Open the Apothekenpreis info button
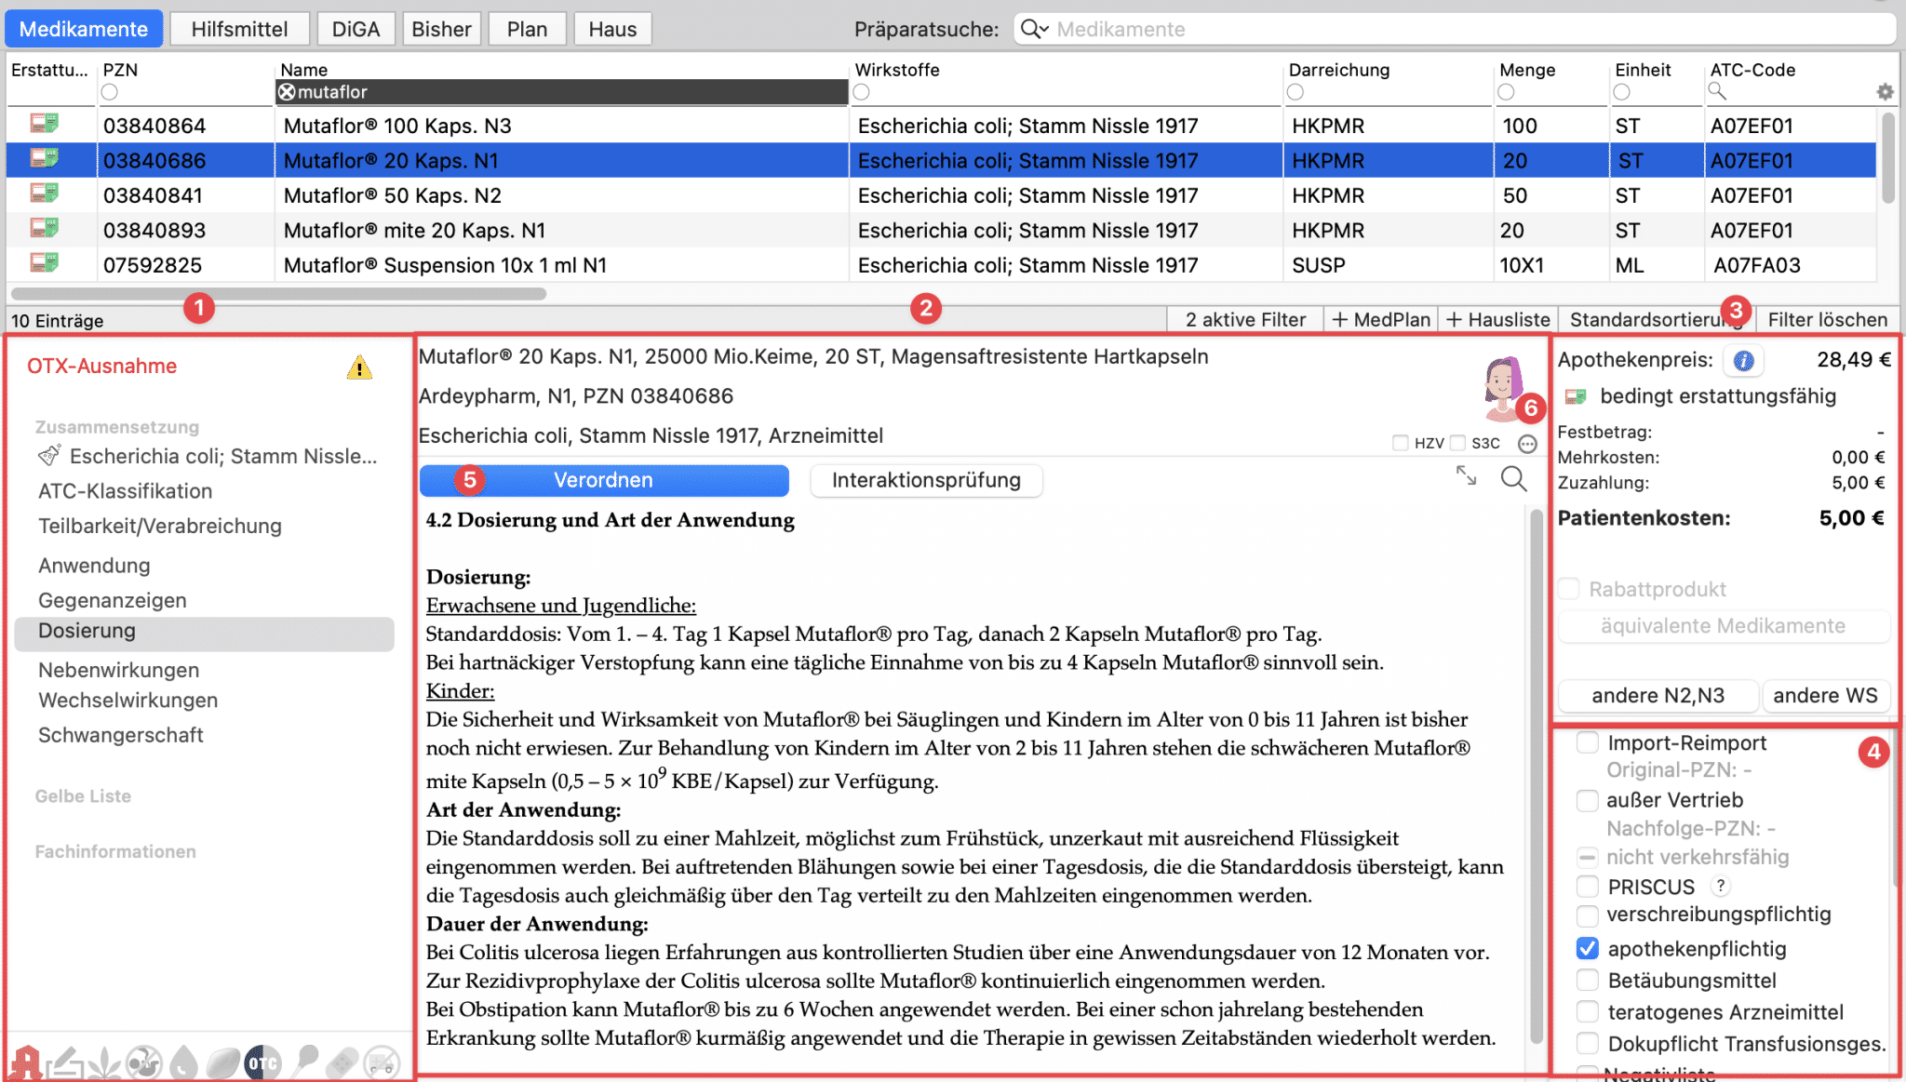The width and height of the screenshot is (1906, 1082). tap(1743, 361)
